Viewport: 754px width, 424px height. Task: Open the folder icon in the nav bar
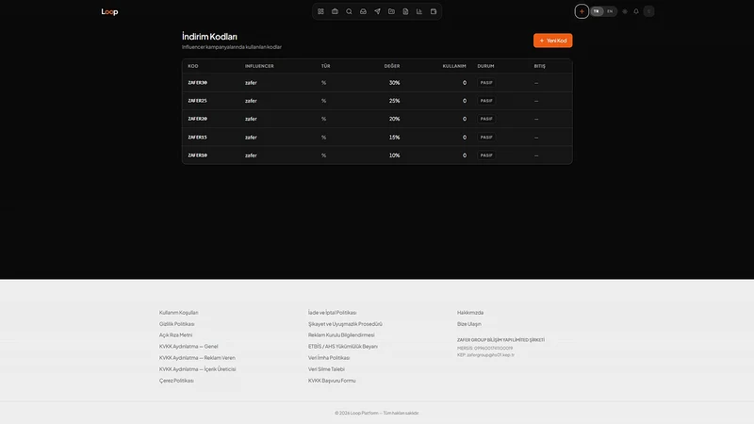click(391, 11)
